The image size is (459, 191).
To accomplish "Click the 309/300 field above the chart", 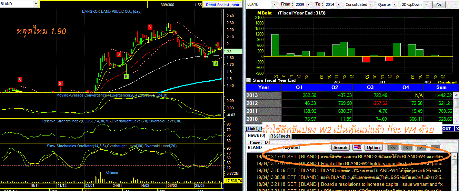I will [x=161, y=4].
